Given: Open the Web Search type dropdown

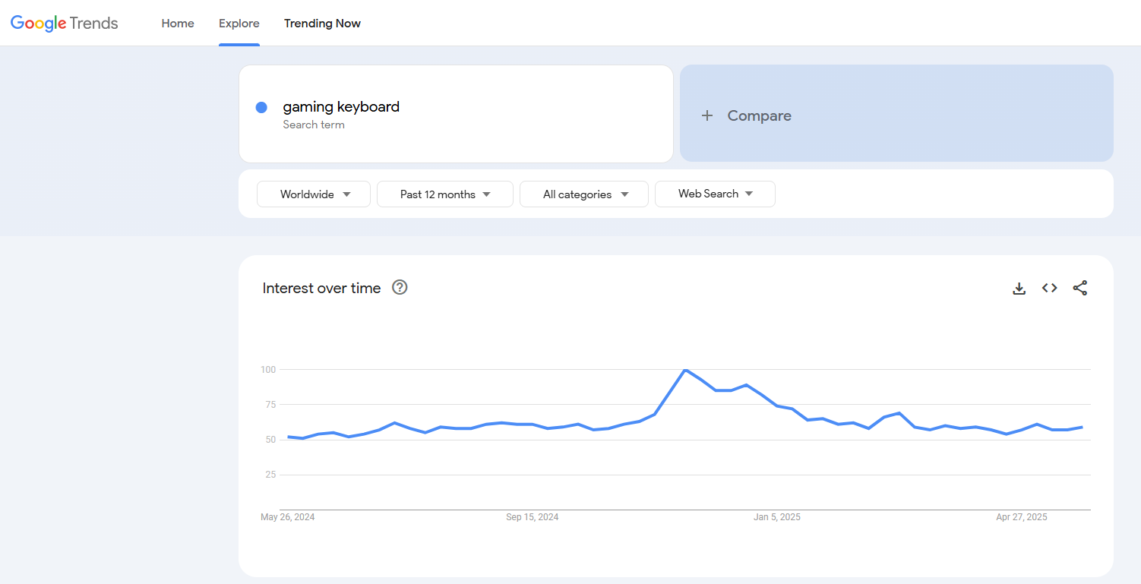Looking at the screenshot, I should click(x=715, y=194).
